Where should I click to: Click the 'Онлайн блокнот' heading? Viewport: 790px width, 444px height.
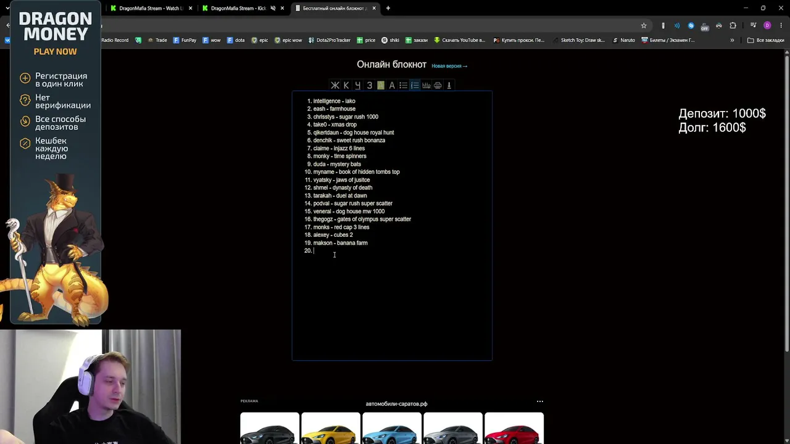pos(391,65)
